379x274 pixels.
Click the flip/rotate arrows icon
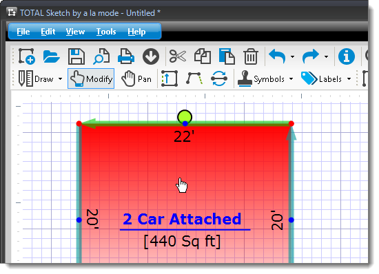[219, 78]
